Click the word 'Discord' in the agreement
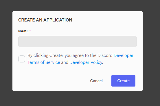 [x=105, y=55]
